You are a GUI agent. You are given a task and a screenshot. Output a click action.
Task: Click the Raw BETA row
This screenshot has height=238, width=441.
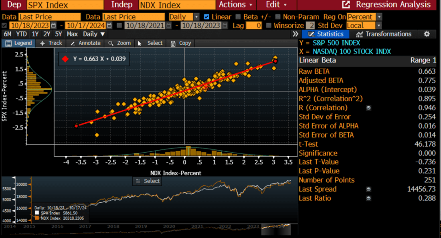(367, 71)
